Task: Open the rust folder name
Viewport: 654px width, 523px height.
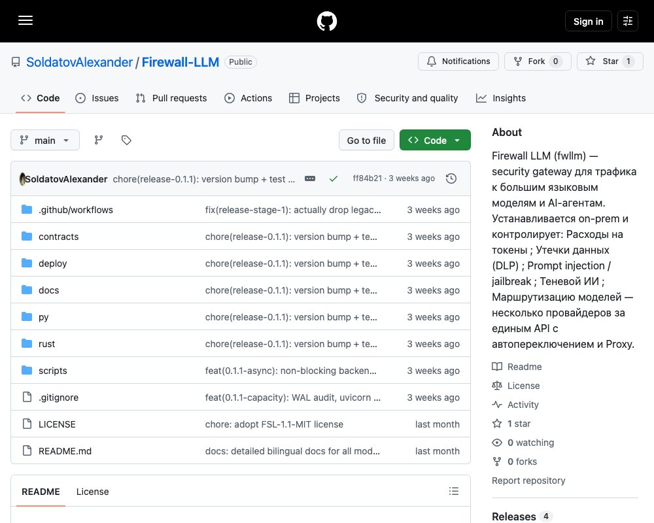Action: tap(46, 344)
